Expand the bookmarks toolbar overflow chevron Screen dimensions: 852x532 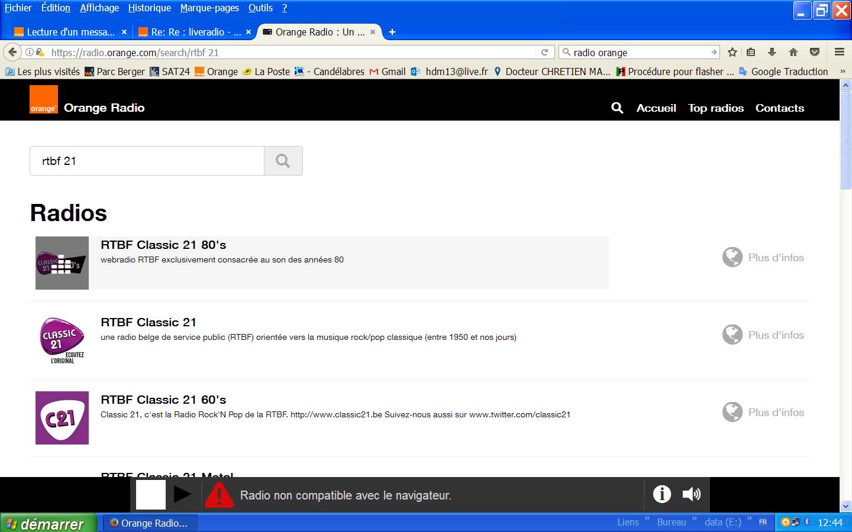tap(843, 72)
